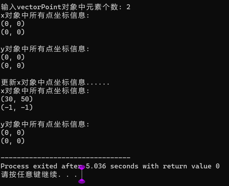Click the upper purple cursor handle

coord(82,167)
